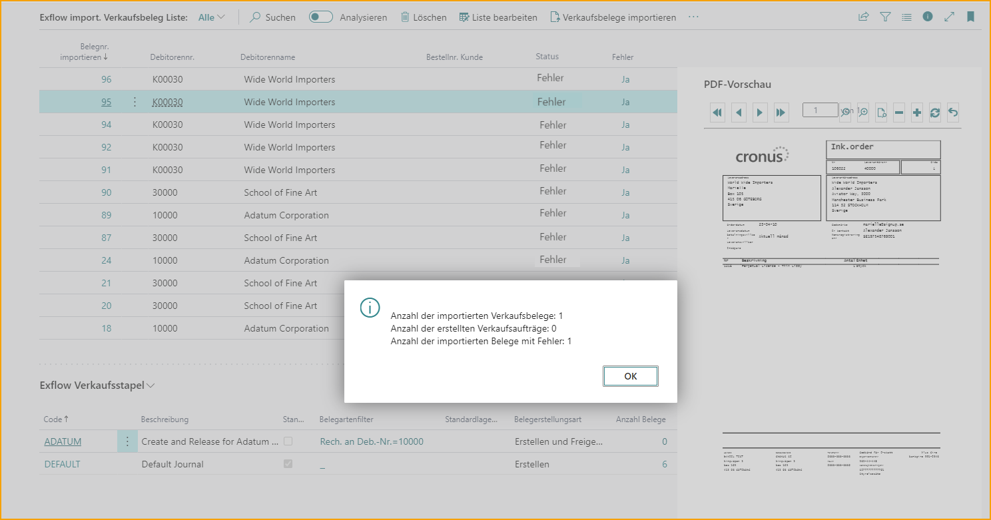Click the filter icon in the top bar

tap(885, 17)
